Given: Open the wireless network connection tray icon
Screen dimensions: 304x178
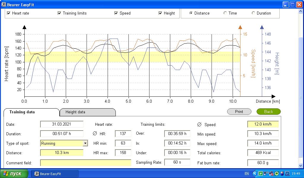Looking at the screenshot, I should coord(266,173).
